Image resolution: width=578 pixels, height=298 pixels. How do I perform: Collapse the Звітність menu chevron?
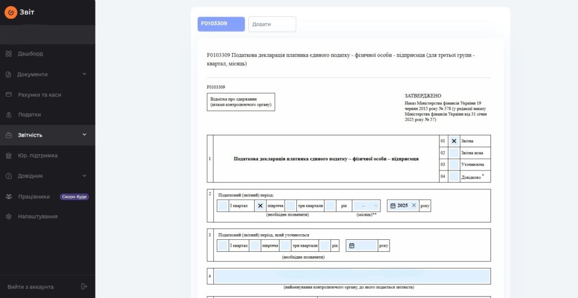(85, 135)
